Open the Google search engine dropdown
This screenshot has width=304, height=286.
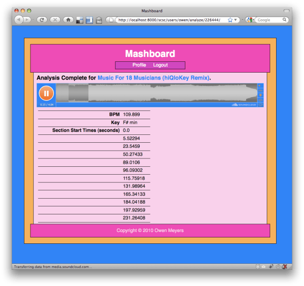(251, 20)
